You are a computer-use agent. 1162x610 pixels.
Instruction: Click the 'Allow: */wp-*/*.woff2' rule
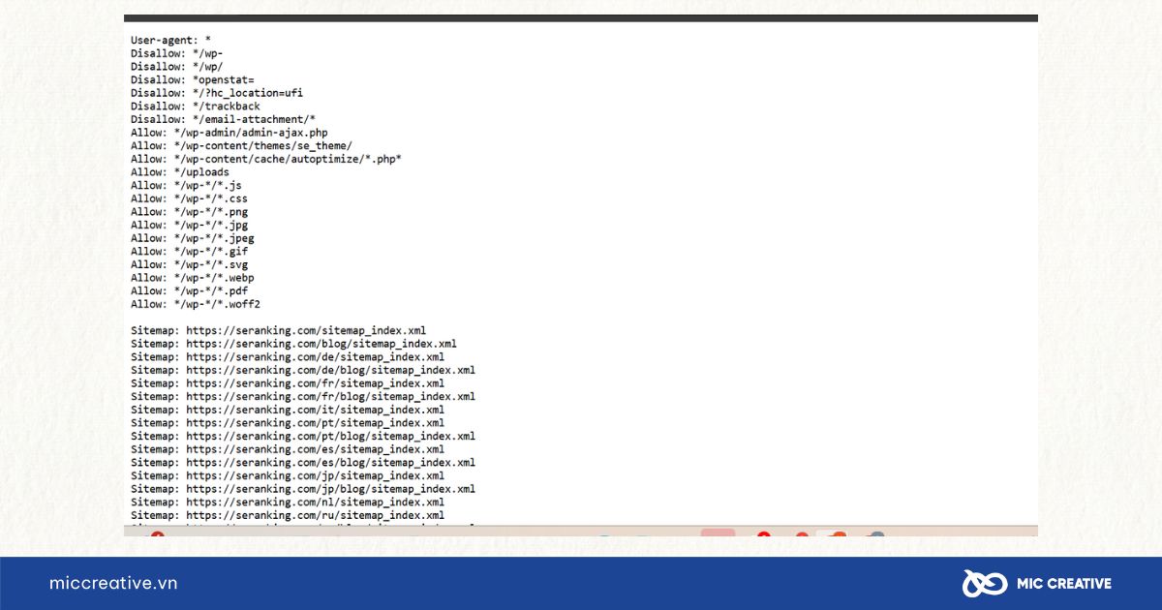(196, 304)
